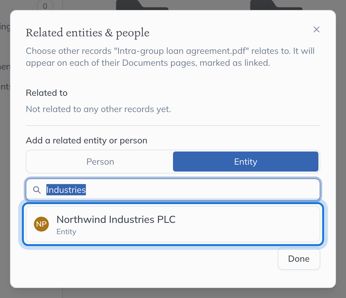Screen dimensions: 346x298
Task: Switch to the Person tab
Action: [x=100, y=162]
